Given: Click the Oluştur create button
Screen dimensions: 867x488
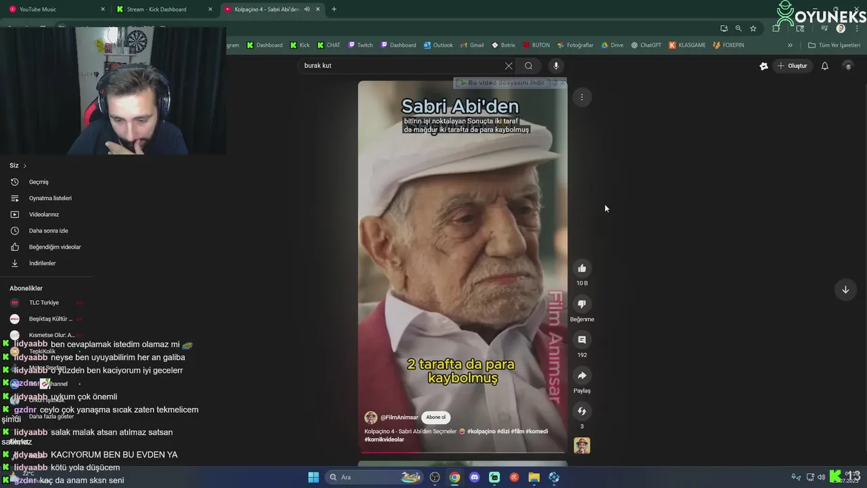Looking at the screenshot, I should tap(792, 66).
